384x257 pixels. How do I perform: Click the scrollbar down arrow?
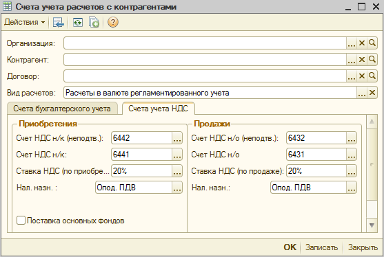click(372, 225)
